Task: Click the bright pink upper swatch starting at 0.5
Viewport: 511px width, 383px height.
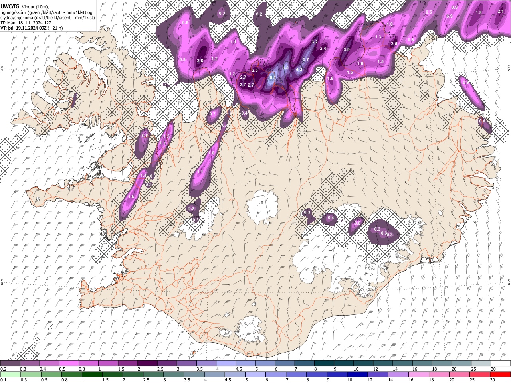Action: [69, 363]
